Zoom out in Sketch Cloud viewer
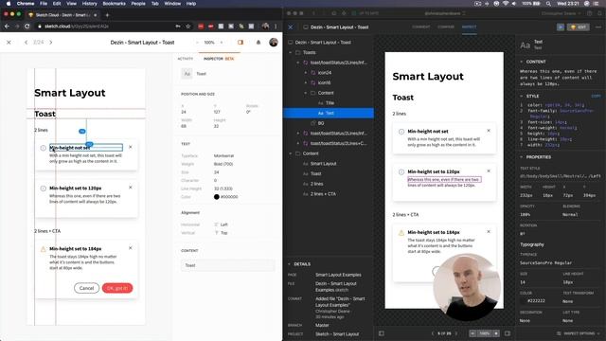This screenshot has height=341, width=606. coord(197,43)
